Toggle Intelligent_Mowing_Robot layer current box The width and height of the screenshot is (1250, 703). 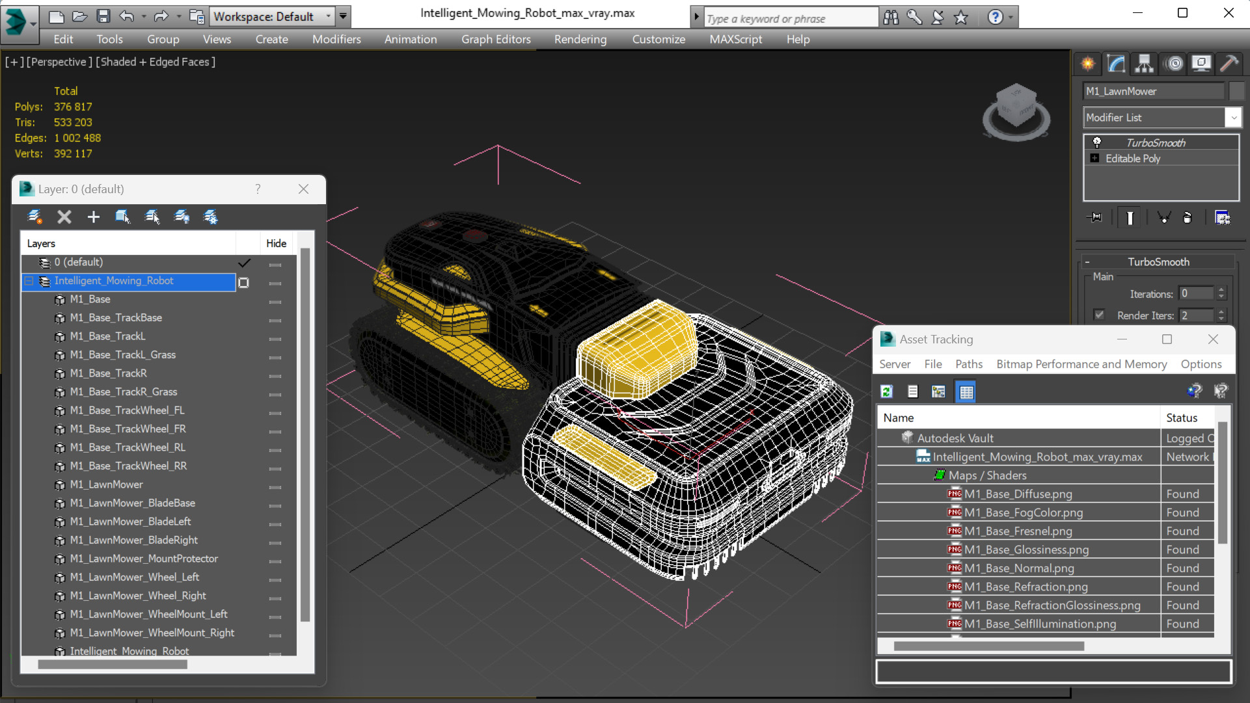[x=243, y=282]
